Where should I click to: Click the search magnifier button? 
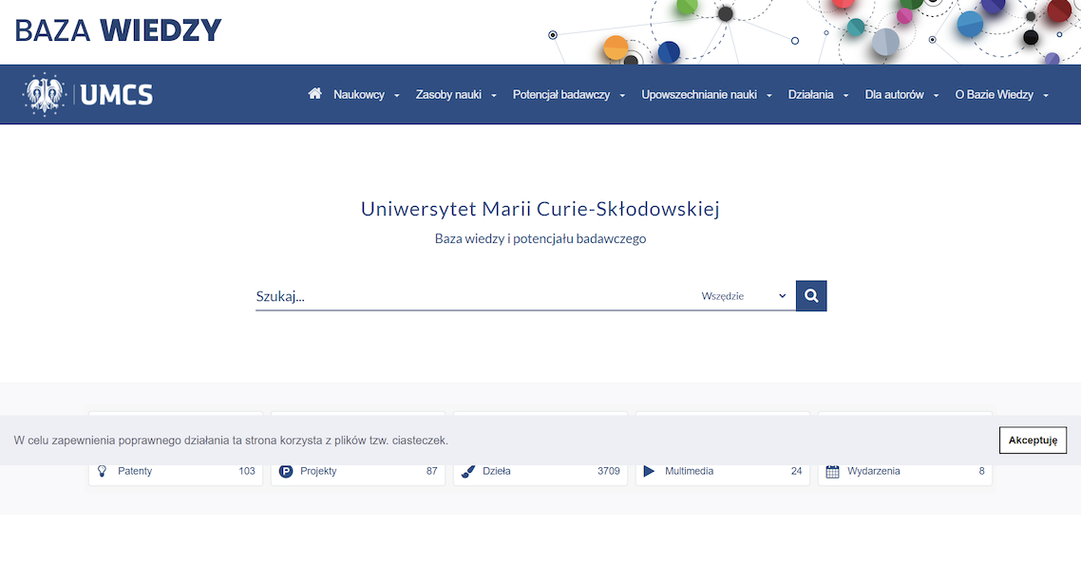(811, 295)
